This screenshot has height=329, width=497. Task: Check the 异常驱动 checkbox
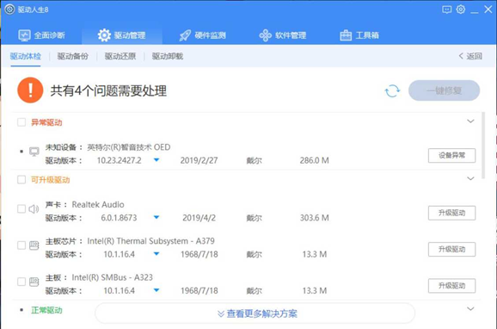(x=21, y=122)
